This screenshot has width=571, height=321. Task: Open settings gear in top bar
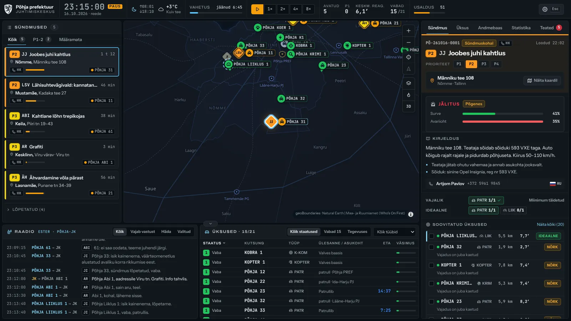(x=545, y=9)
